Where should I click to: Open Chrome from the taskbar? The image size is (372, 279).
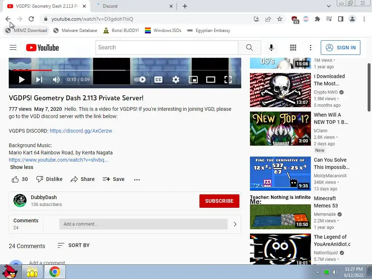[54, 272]
